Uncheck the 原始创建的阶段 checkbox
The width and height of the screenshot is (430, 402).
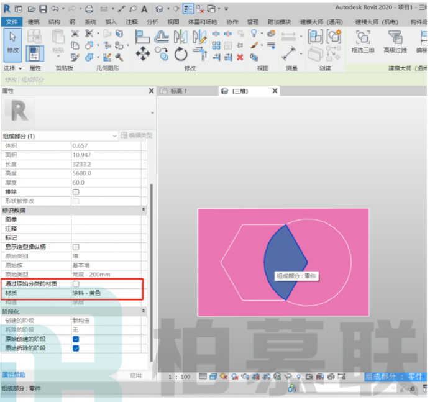coord(76,339)
